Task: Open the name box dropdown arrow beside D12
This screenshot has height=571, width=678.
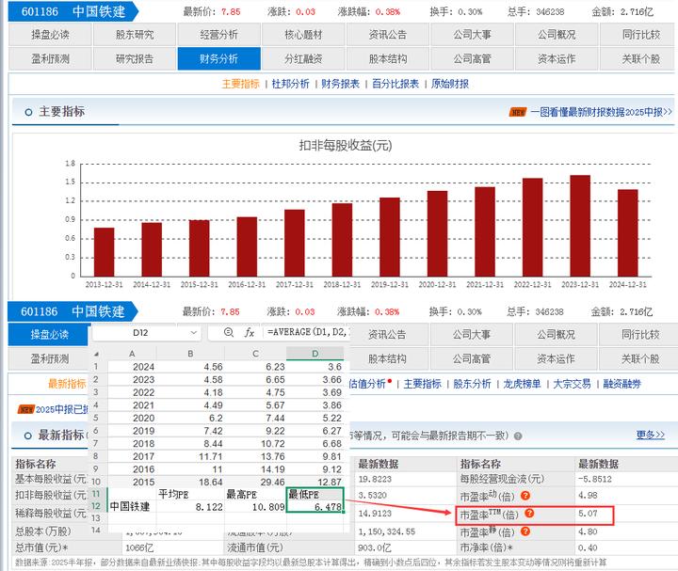Action: pyautogui.click(x=193, y=333)
